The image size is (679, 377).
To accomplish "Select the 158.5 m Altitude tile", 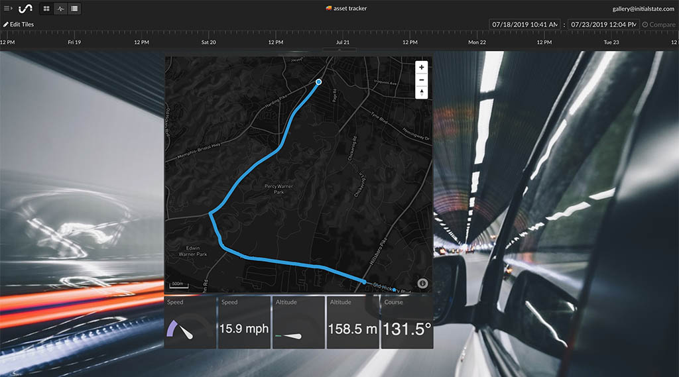I will point(353,322).
